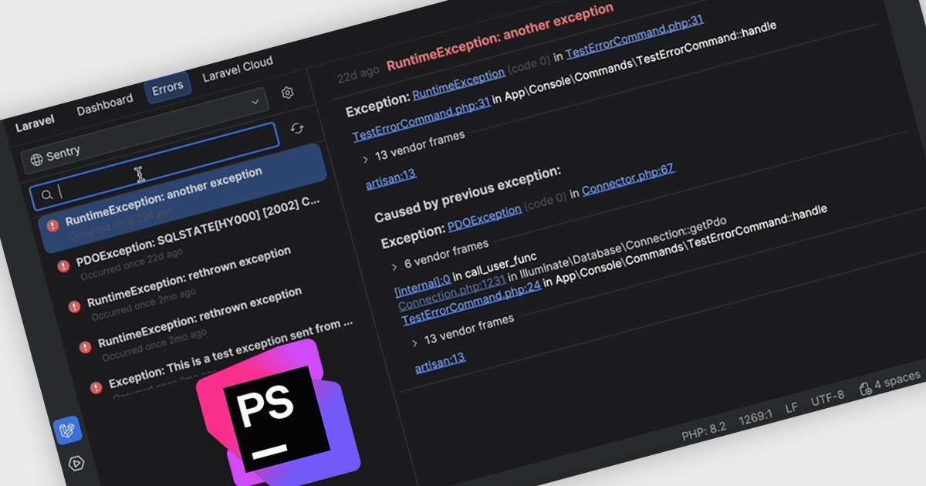926x486 pixels.
Task: Click the magnifier icon in search field
Action: click(47, 196)
